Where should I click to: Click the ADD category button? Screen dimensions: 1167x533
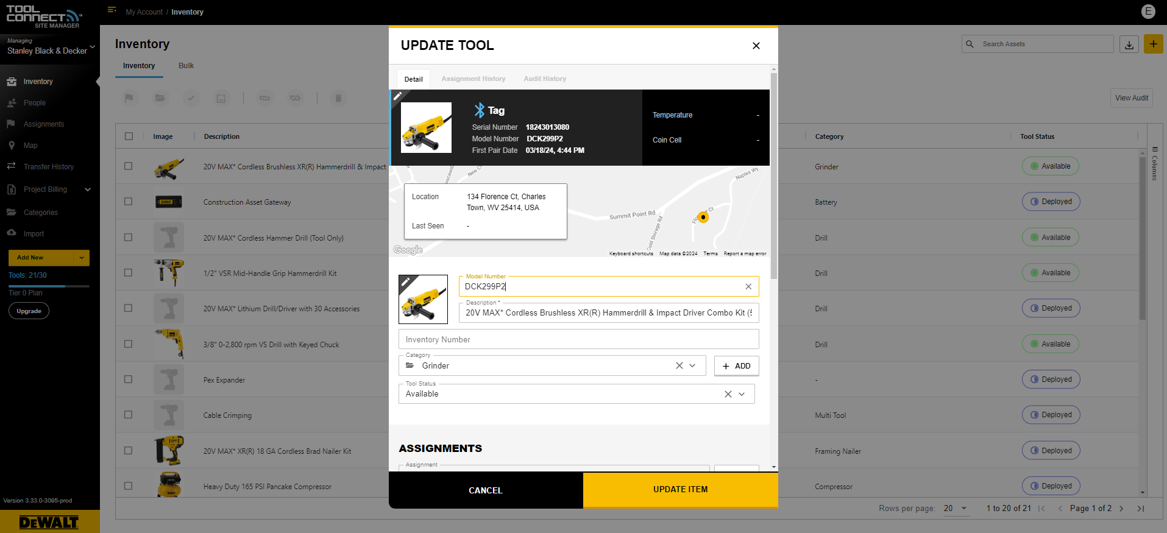click(x=736, y=366)
